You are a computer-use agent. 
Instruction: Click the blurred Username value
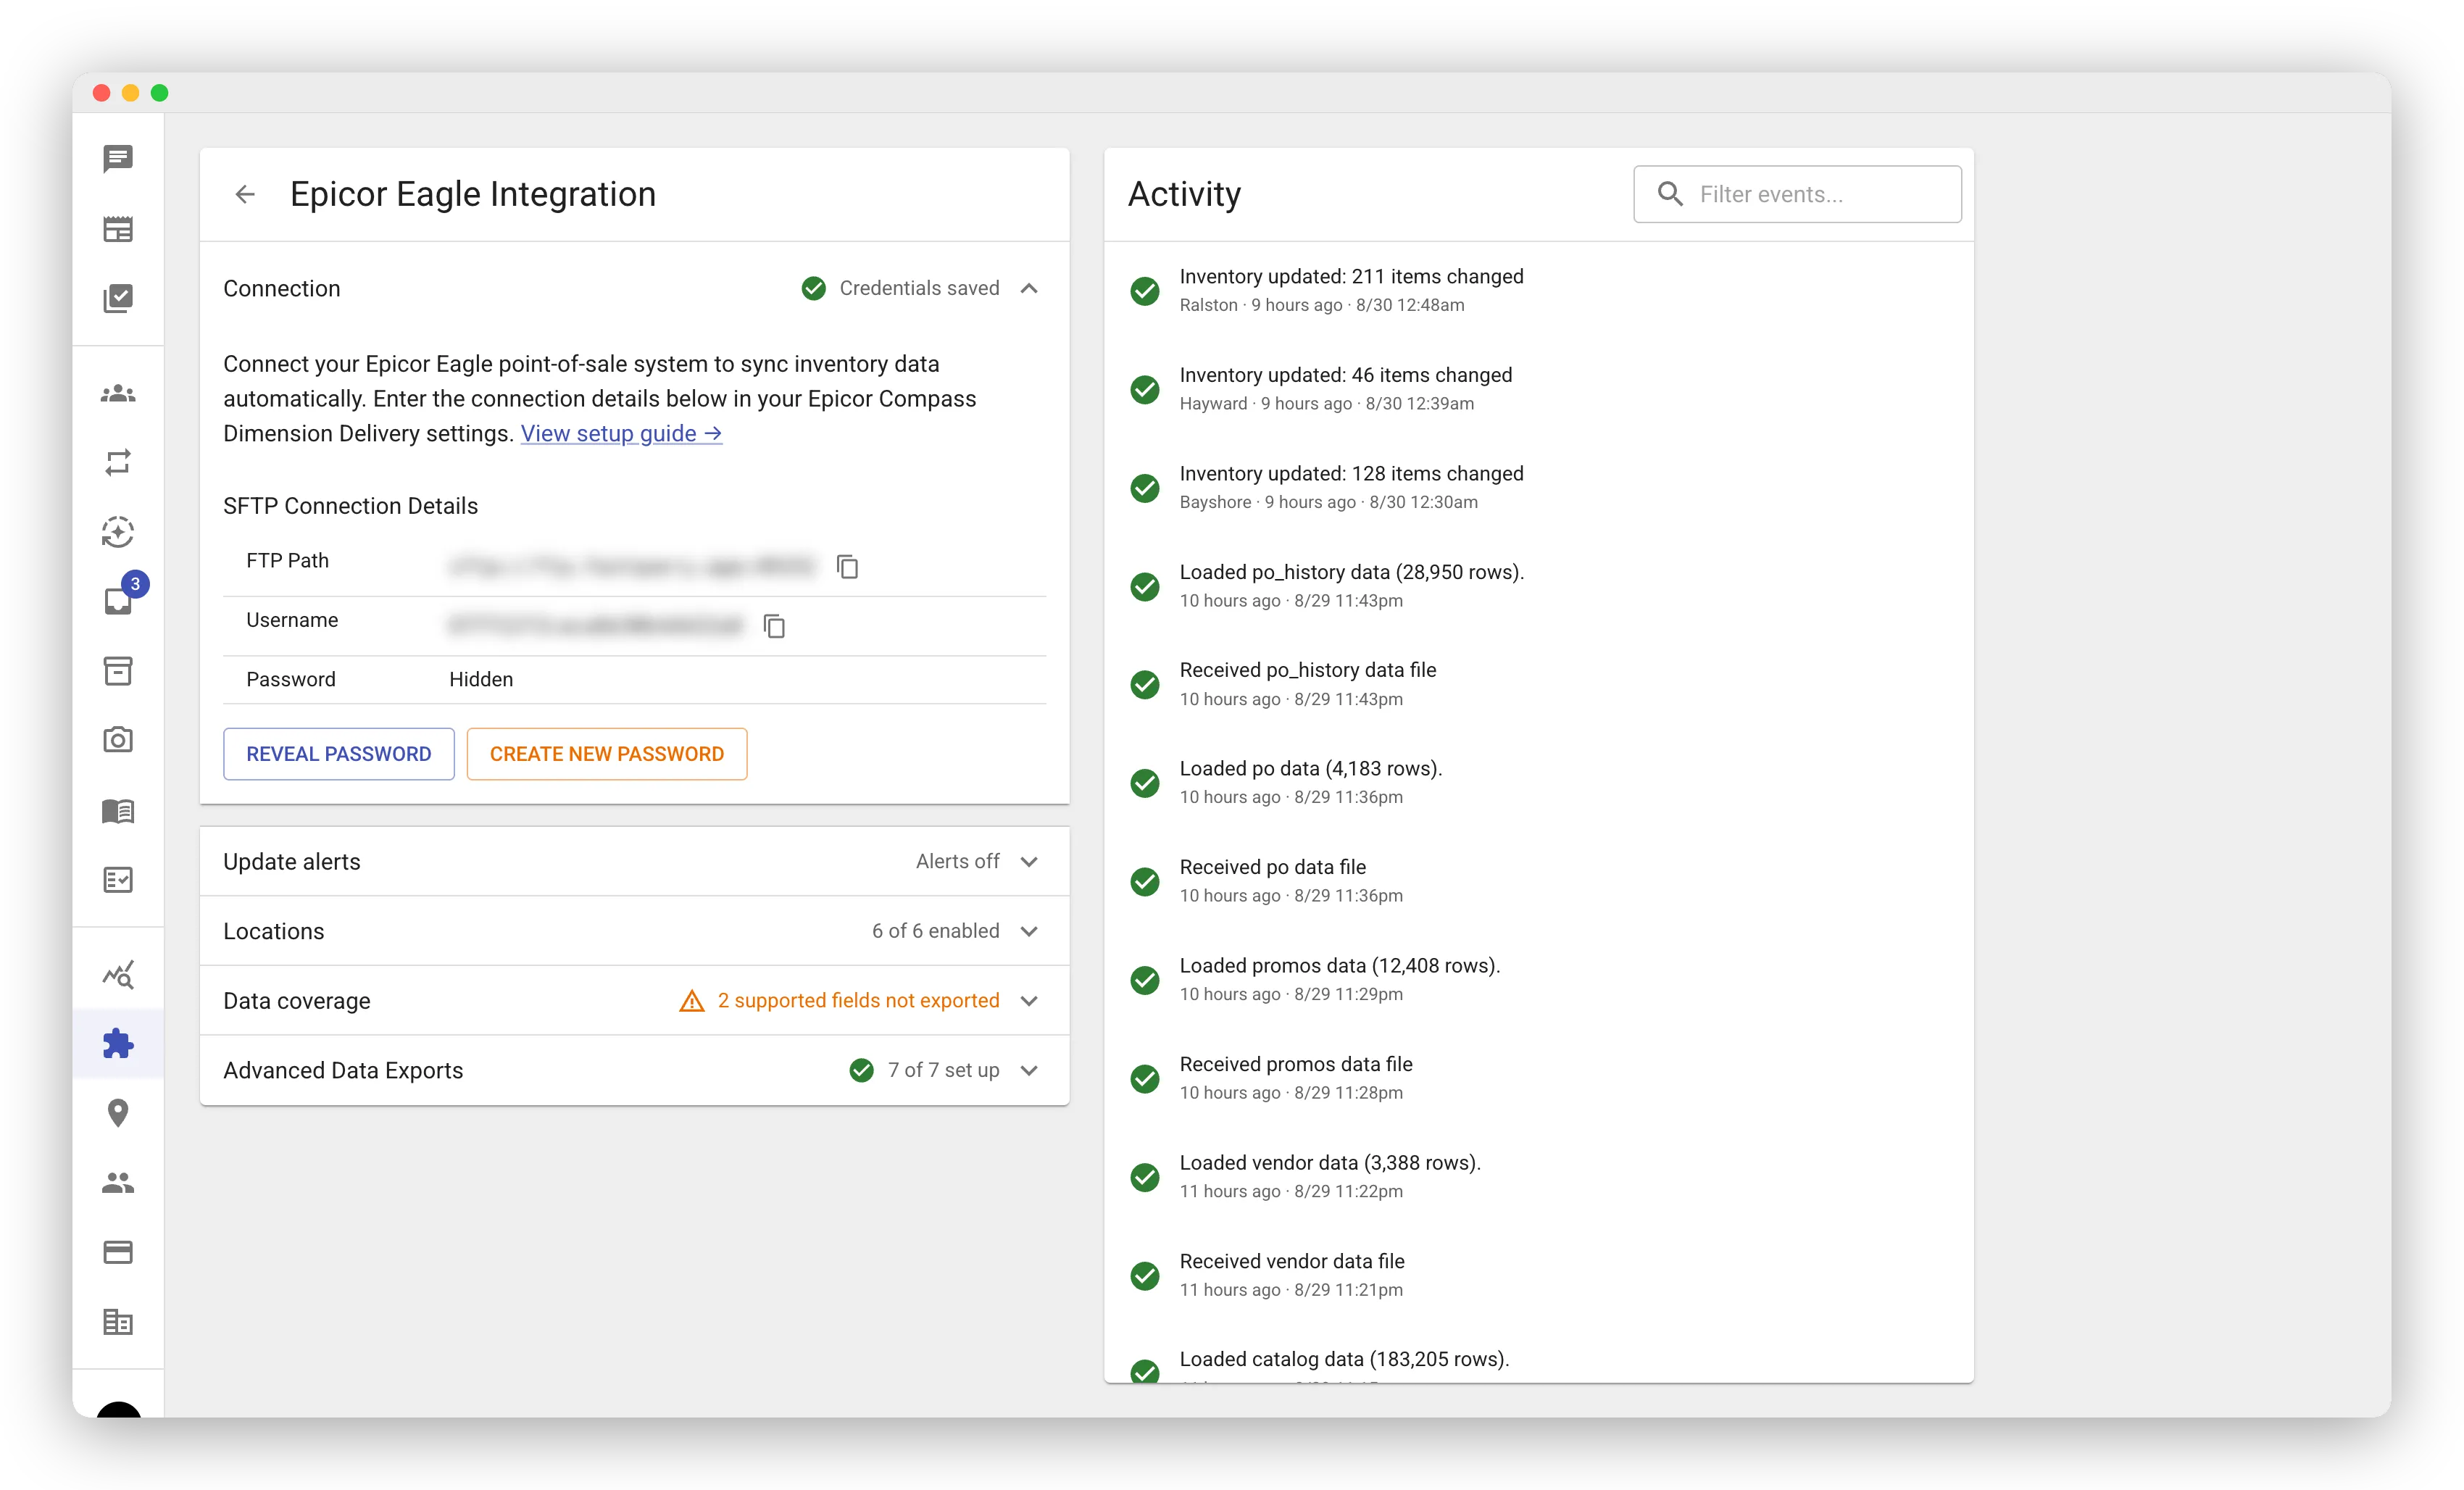point(596,626)
